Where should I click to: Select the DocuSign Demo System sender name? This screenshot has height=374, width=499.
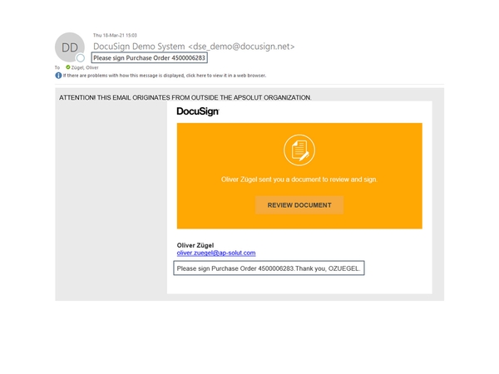coord(139,47)
